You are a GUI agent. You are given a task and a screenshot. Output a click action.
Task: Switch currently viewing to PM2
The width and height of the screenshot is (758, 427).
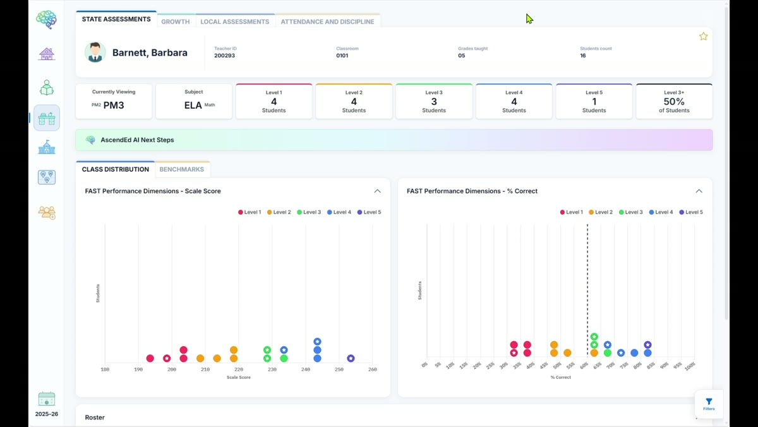pos(96,105)
